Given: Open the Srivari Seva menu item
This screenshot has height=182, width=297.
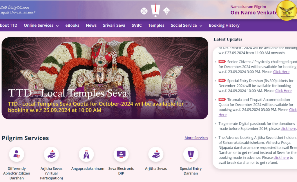Looking at the screenshot, I should pyautogui.click(x=114, y=25).
